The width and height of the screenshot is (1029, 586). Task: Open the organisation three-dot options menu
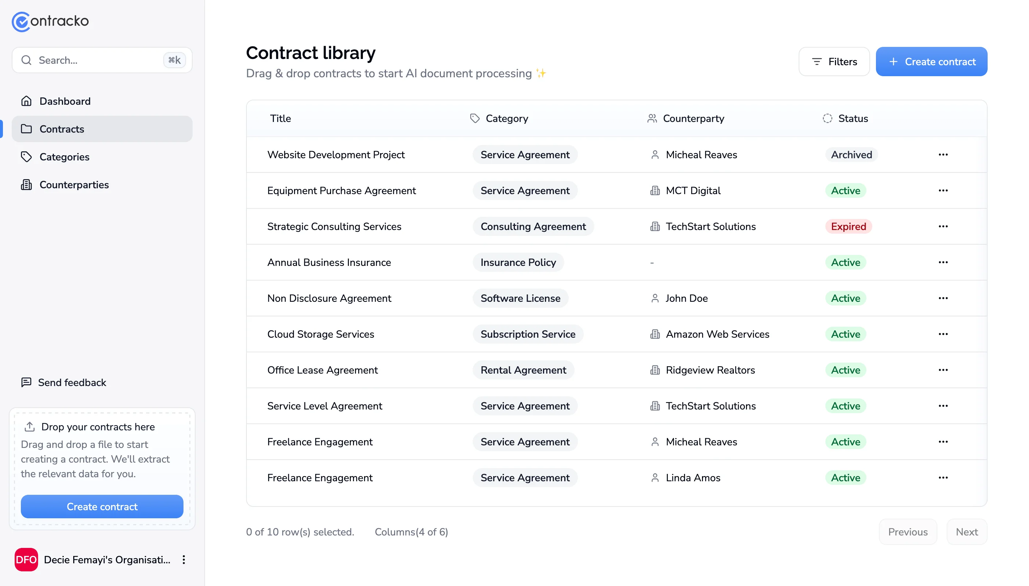pyautogui.click(x=184, y=559)
